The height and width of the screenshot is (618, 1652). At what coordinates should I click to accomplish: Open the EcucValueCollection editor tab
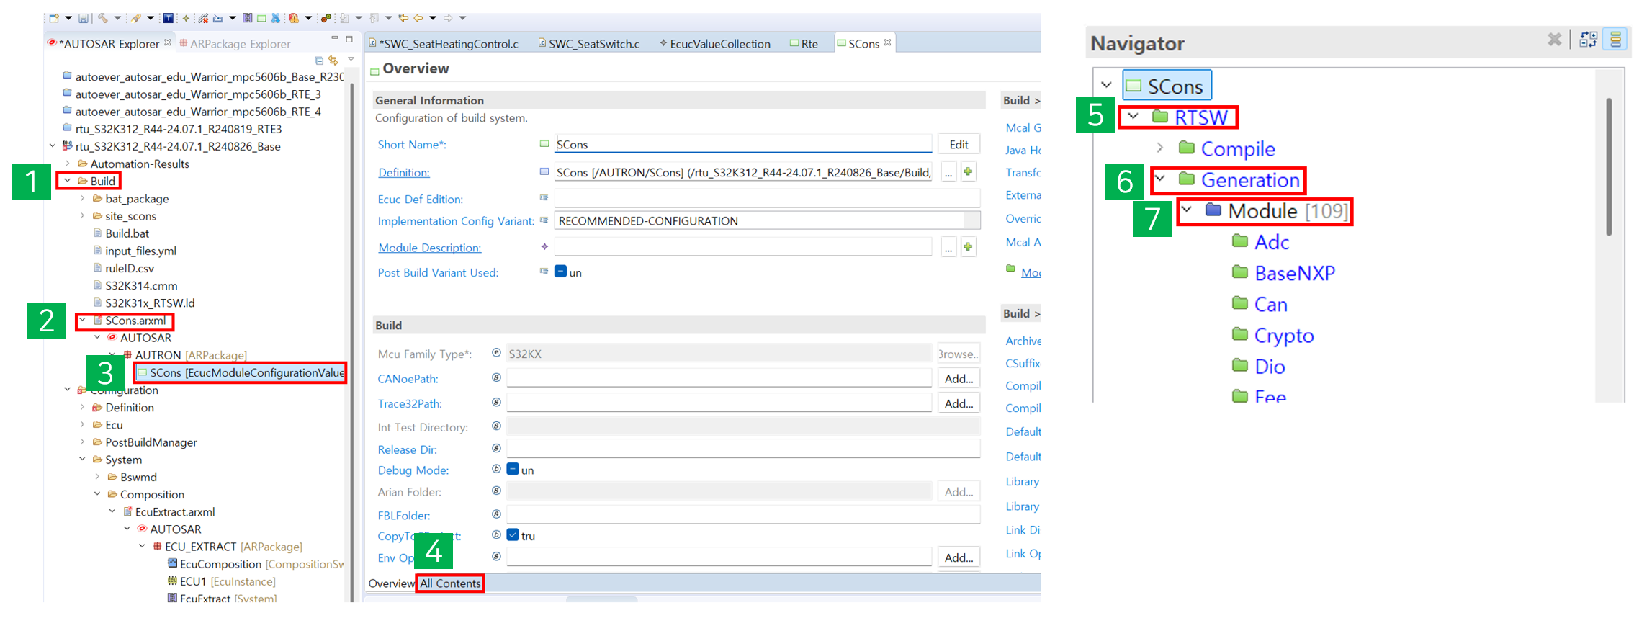coord(714,44)
